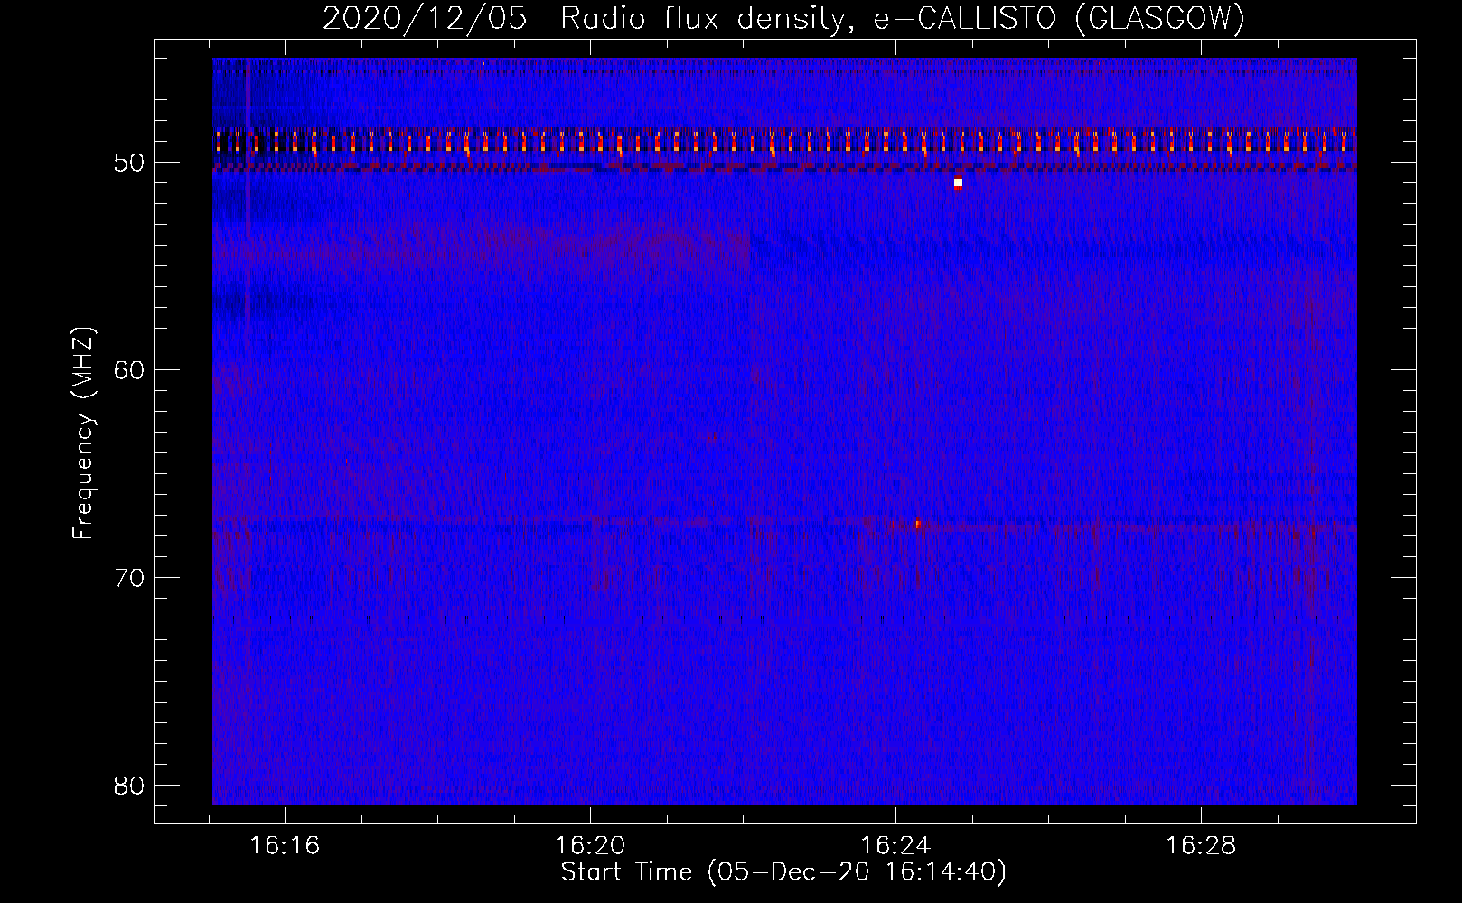Click the 16:24 time tick label

(x=895, y=846)
